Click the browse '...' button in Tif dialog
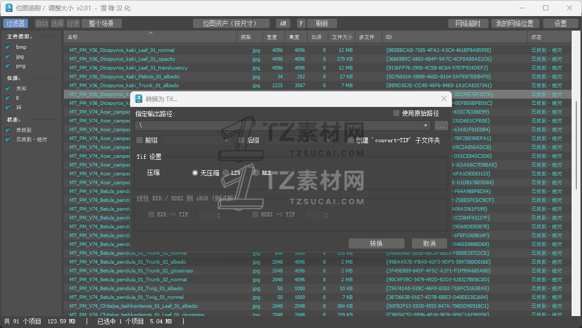Image resolution: width=582 pixels, height=328 pixels. point(440,126)
